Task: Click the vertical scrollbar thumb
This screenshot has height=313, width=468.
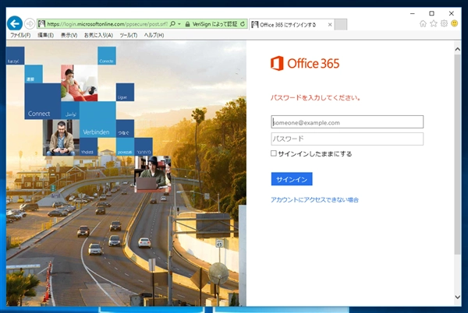Action: pyautogui.click(x=457, y=154)
